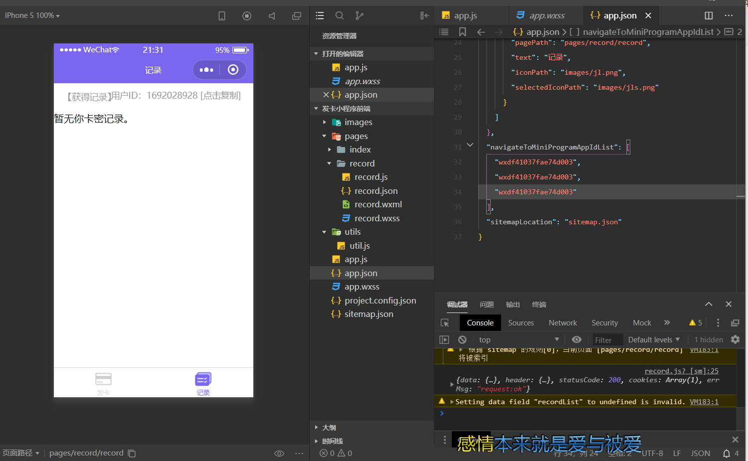Show more devtools tabs chevron
Image resolution: width=748 pixels, height=461 pixels.
coord(667,322)
